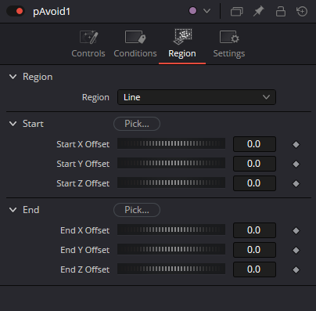This screenshot has height=311, width=316.
Task: Click the Start Y Offset label
Action: (83, 164)
